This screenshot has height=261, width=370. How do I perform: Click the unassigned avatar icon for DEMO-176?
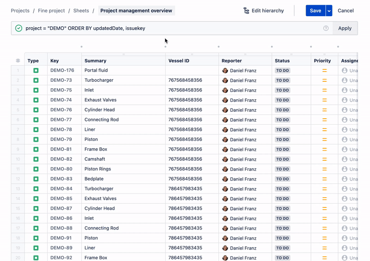click(x=345, y=71)
